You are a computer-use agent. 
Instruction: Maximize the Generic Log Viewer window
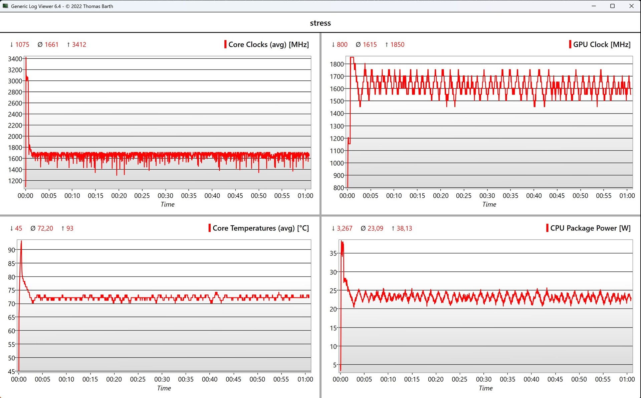(x=612, y=6)
